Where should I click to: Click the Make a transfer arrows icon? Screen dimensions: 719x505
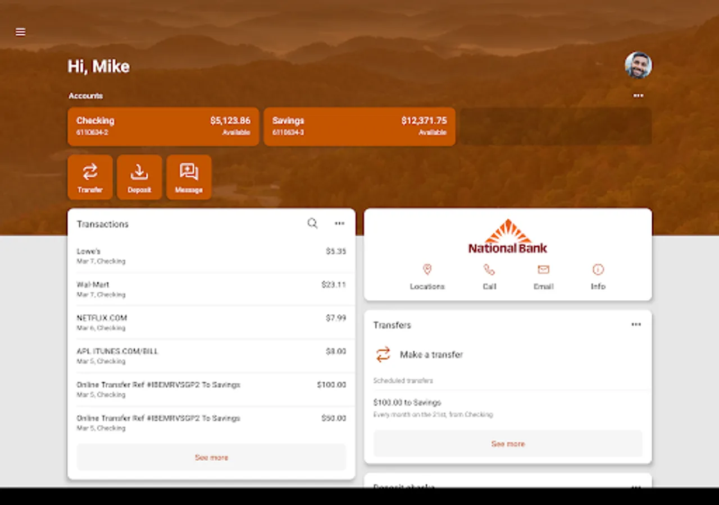(383, 355)
